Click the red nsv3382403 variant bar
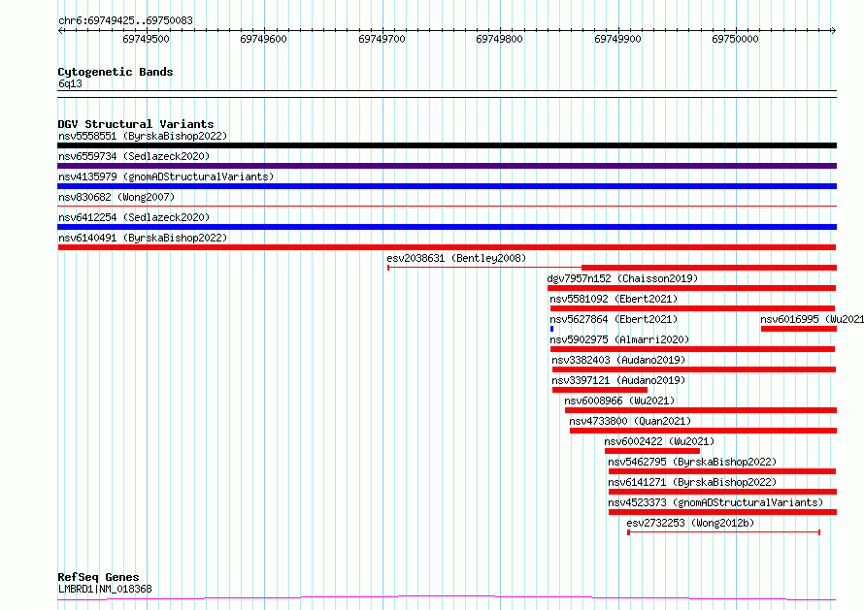Viewport: 864px width, 610px height. click(694, 369)
